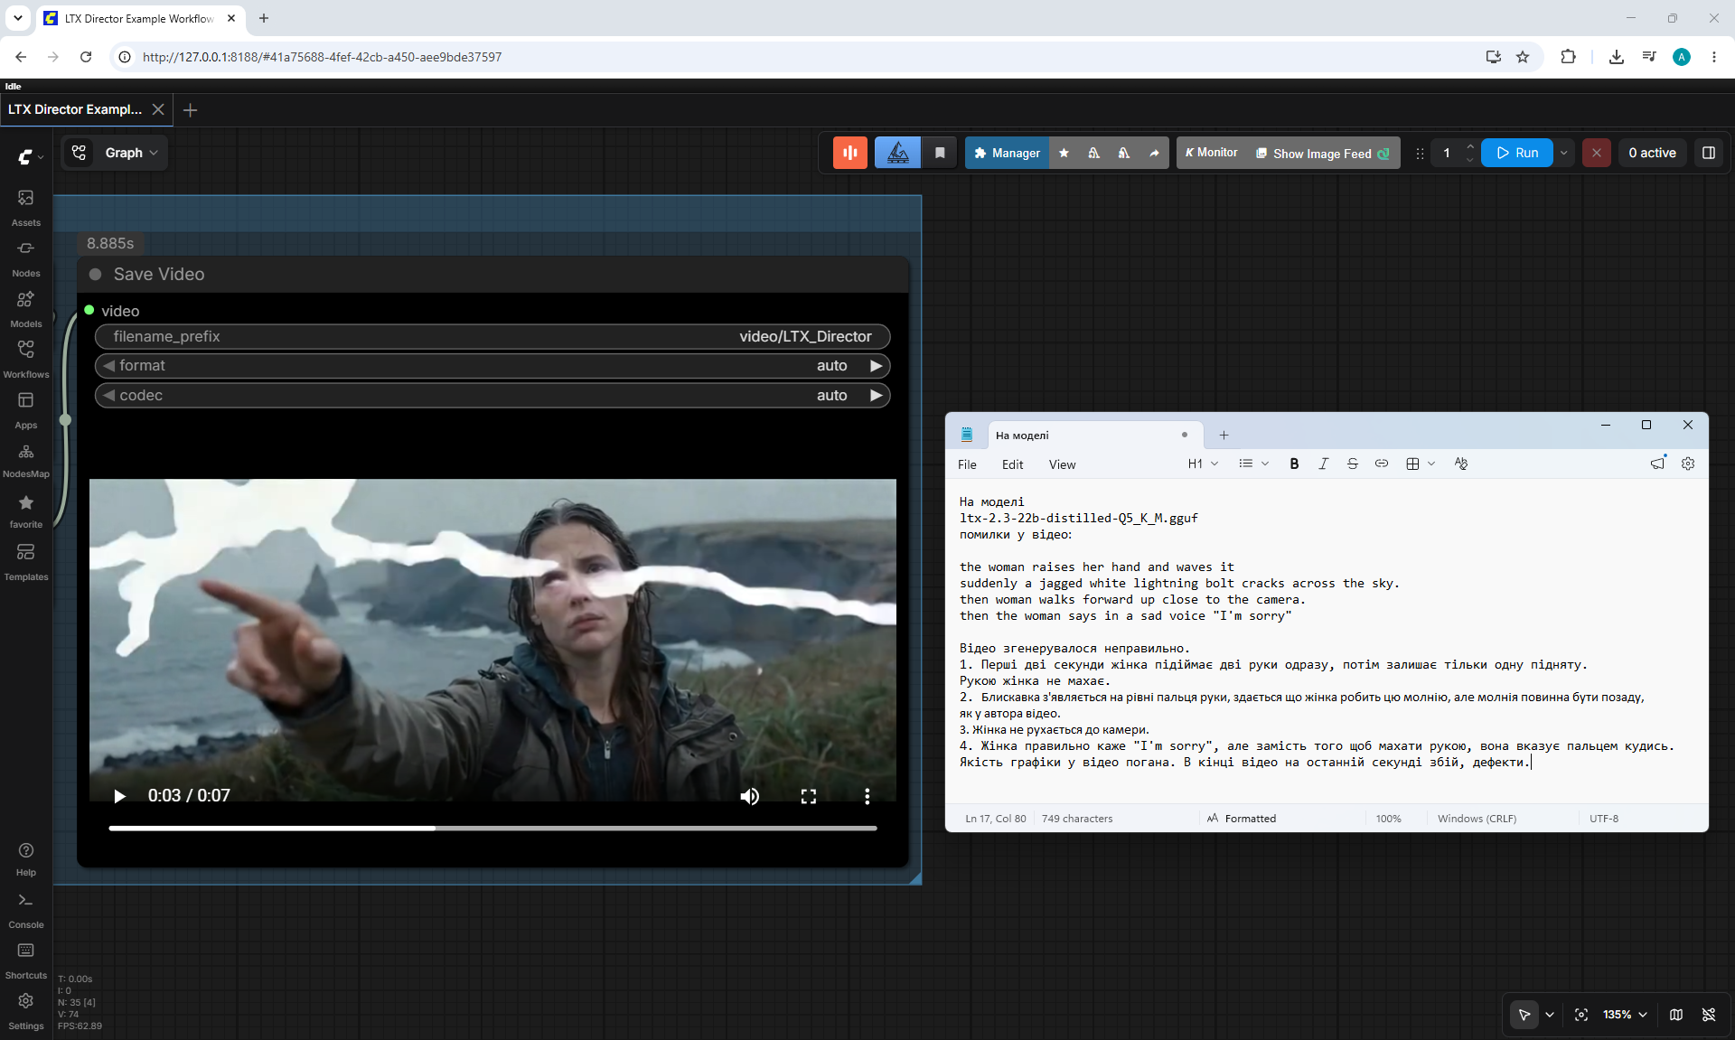
Task: Open the Shortcuts panel
Action: tap(26, 960)
